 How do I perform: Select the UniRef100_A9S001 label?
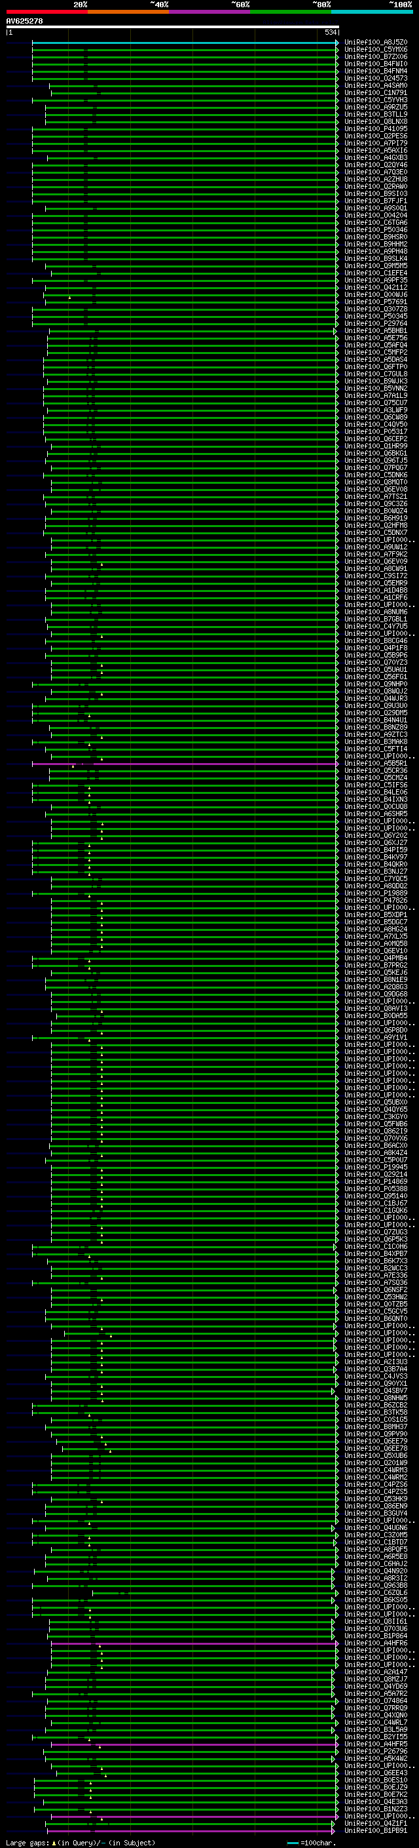(x=376, y=208)
